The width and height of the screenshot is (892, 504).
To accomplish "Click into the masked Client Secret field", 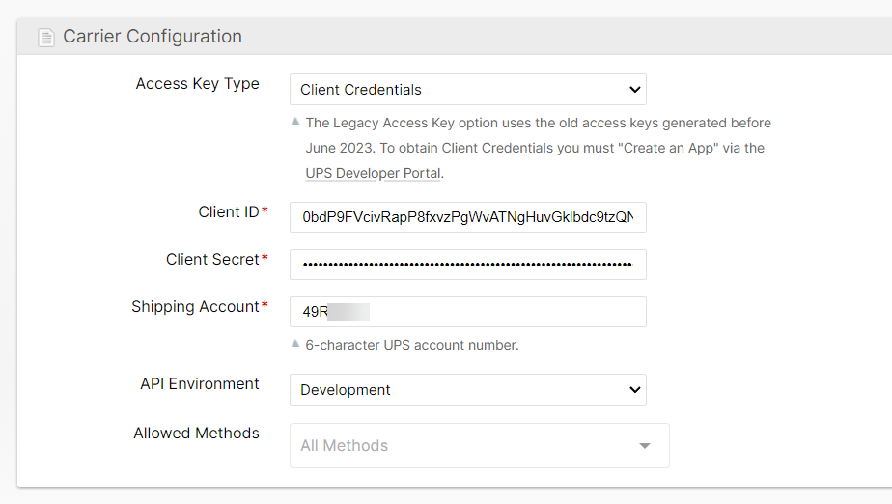I will point(467,265).
